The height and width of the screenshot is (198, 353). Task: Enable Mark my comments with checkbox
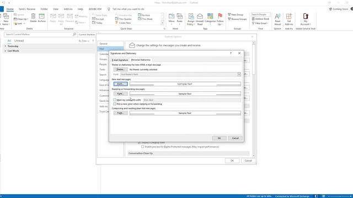(115, 100)
